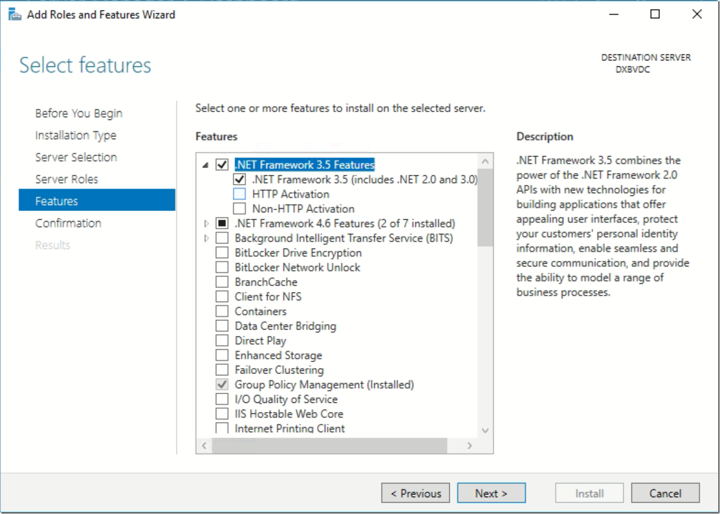Collapse the .NET Framework 3.5 Features node

click(206, 165)
